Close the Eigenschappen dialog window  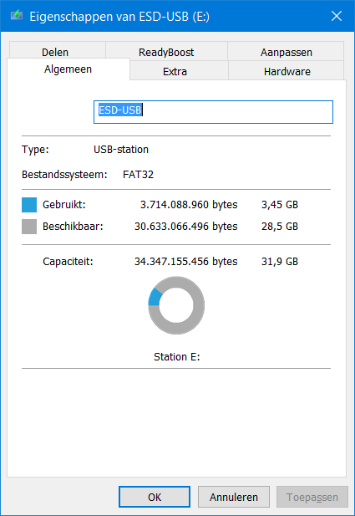pos(337,16)
